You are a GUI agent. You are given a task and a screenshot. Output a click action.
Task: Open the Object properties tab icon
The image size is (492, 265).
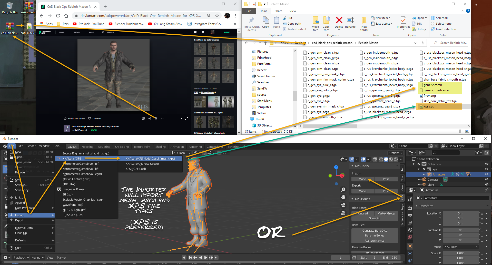[x=410, y=246]
